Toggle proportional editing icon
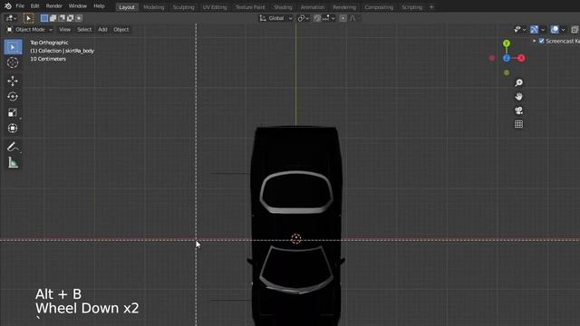This screenshot has height=326, width=580. point(343,18)
